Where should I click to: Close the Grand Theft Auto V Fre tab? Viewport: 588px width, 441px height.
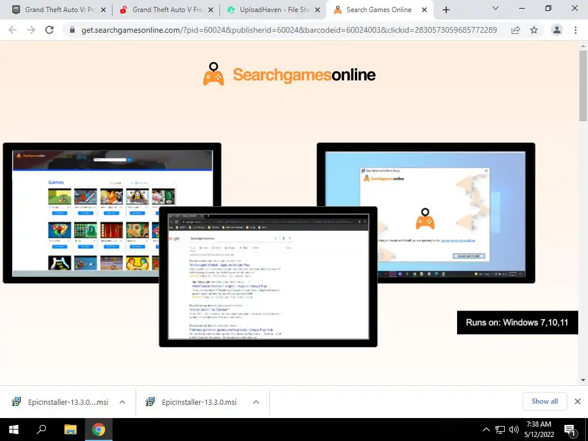click(211, 10)
